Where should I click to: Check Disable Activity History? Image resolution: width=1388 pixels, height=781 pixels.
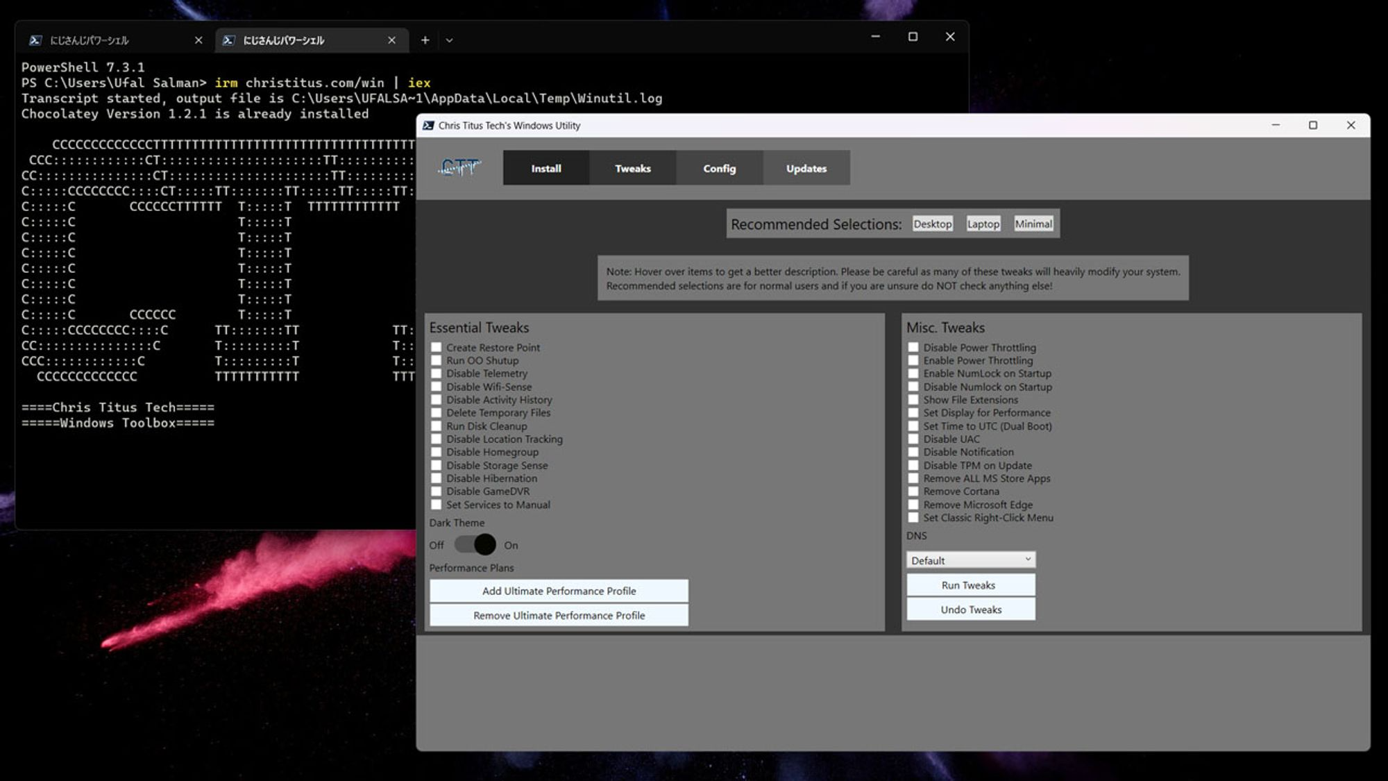pos(436,400)
